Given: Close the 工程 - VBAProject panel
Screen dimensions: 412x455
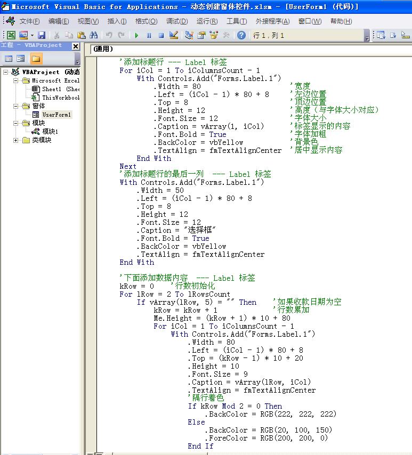Looking at the screenshot, I should pos(76,46).
